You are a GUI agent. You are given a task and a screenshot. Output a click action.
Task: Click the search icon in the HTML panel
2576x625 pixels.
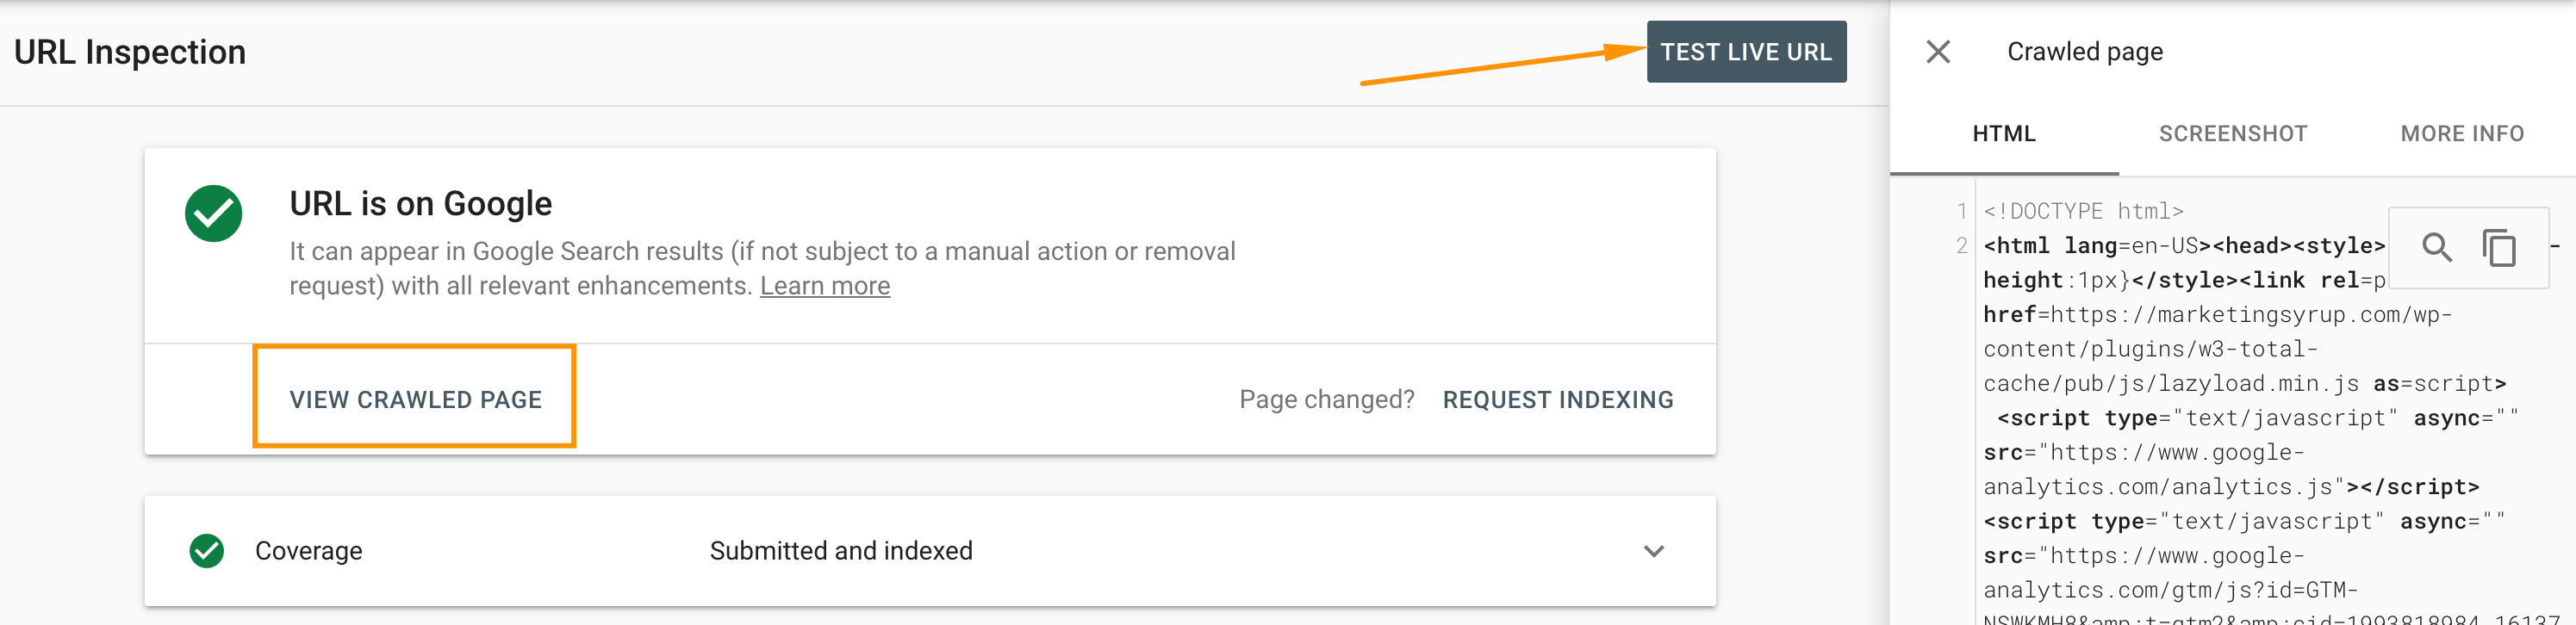tap(2437, 247)
